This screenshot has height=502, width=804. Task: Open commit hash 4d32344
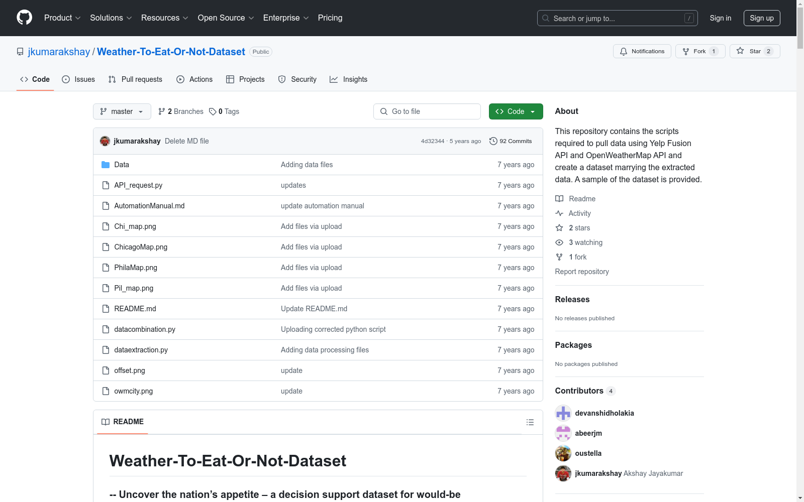433,141
